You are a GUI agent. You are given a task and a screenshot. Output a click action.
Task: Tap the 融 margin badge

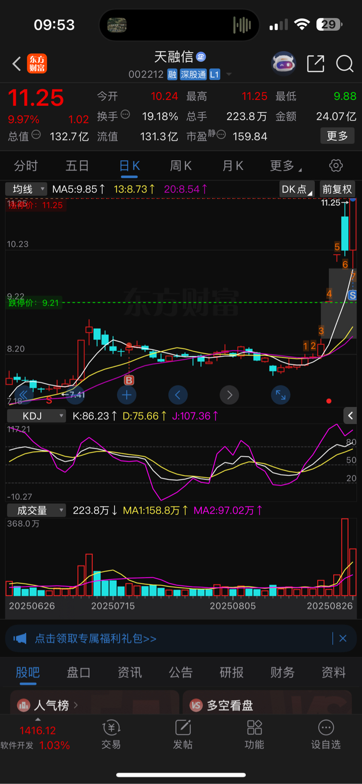point(172,74)
